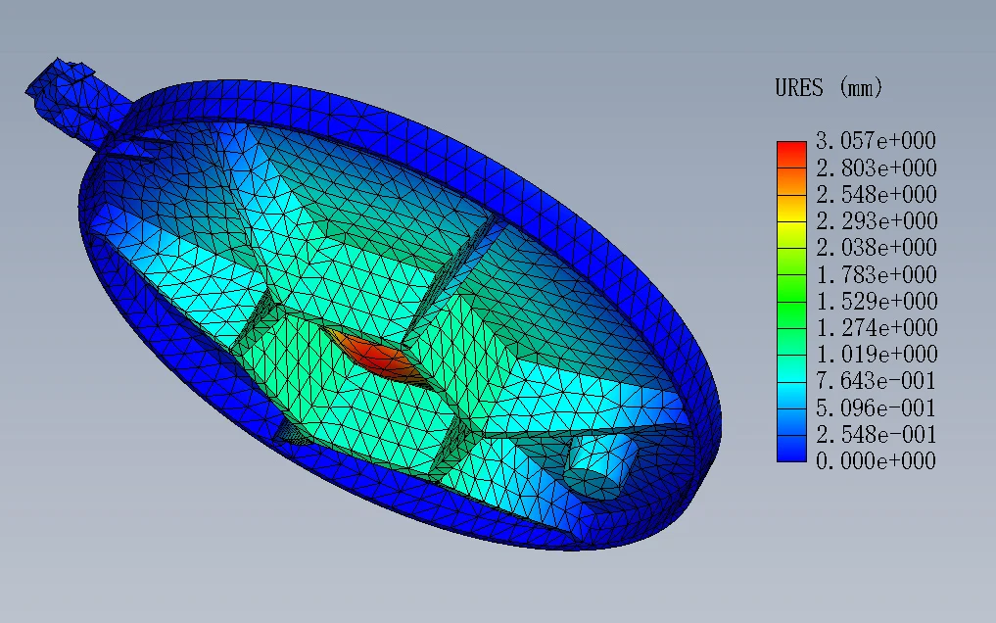This screenshot has width=996, height=623.
Task: Click the minimum value 0.000e+000 label
Action: point(876,461)
